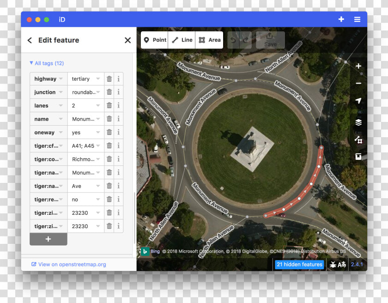Open the Bing imagery attribution link
The height and width of the screenshot is (303, 388).
(x=155, y=251)
